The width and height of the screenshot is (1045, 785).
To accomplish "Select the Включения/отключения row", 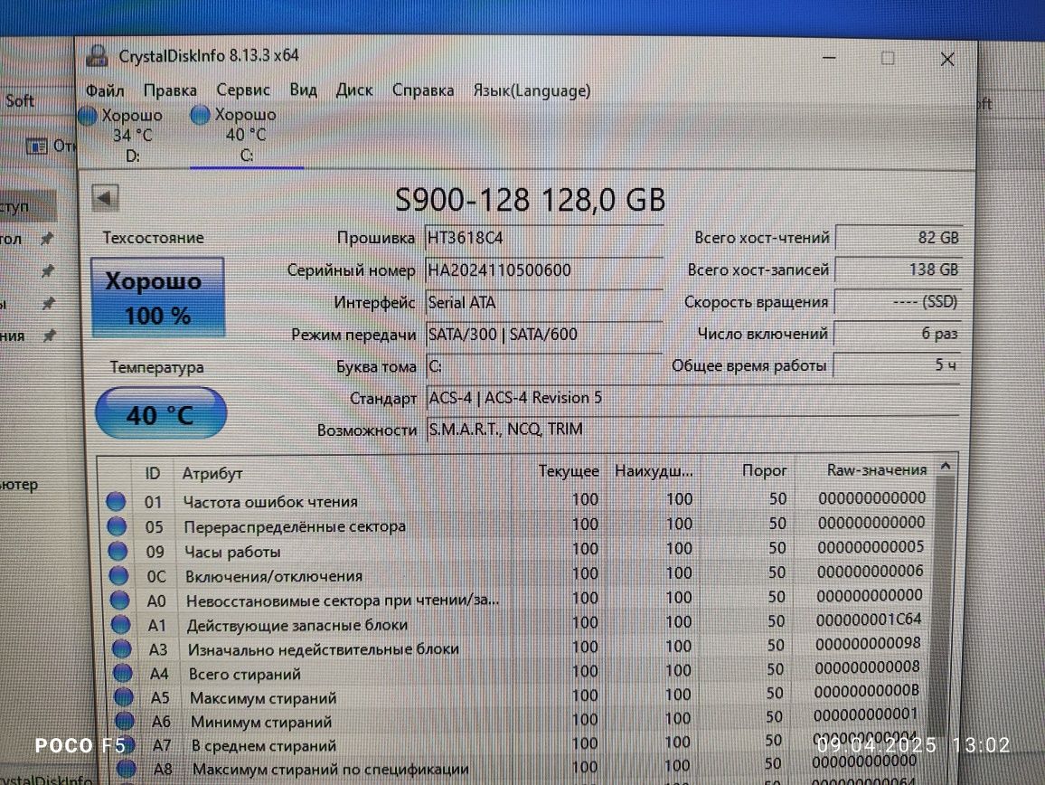I will (516, 574).
